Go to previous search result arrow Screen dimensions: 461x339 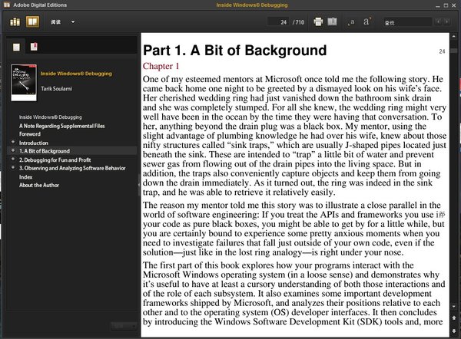(x=438, y=21)
